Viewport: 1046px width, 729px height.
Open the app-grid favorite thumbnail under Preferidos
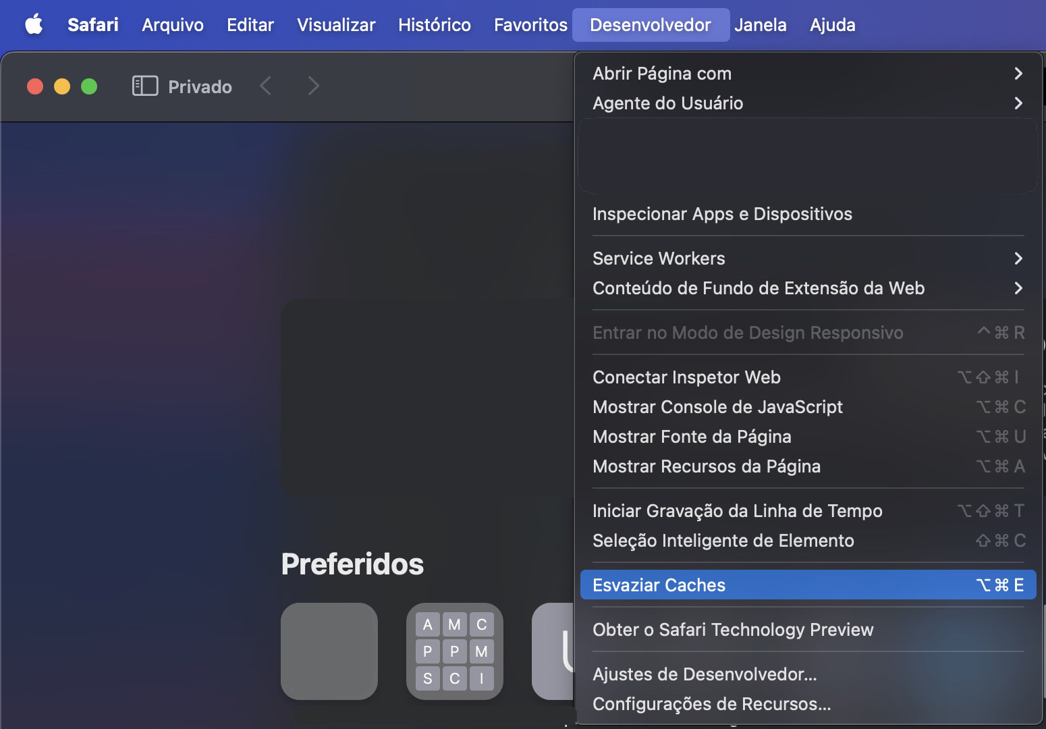pos(454,651)
